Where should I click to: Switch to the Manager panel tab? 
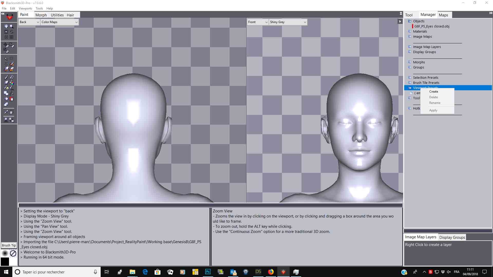[428, 15]
